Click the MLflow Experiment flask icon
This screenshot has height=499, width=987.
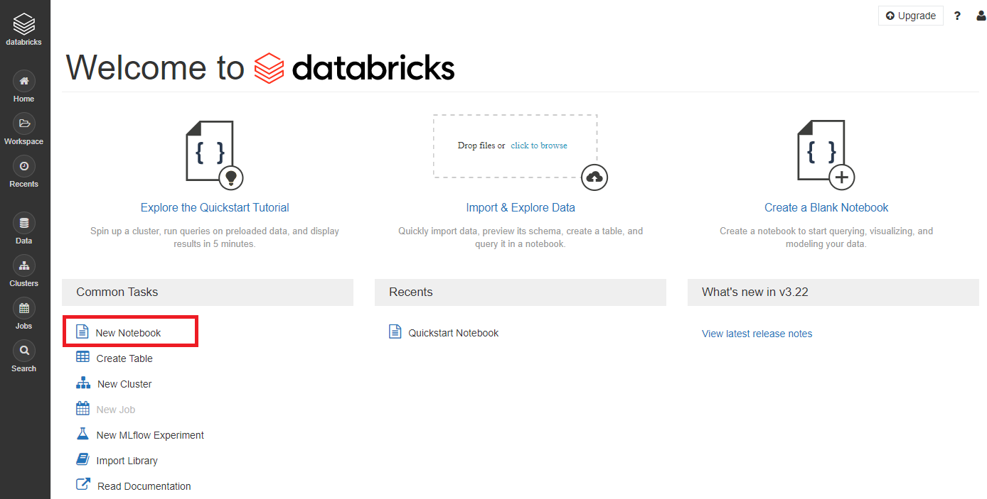coord(82,434)
